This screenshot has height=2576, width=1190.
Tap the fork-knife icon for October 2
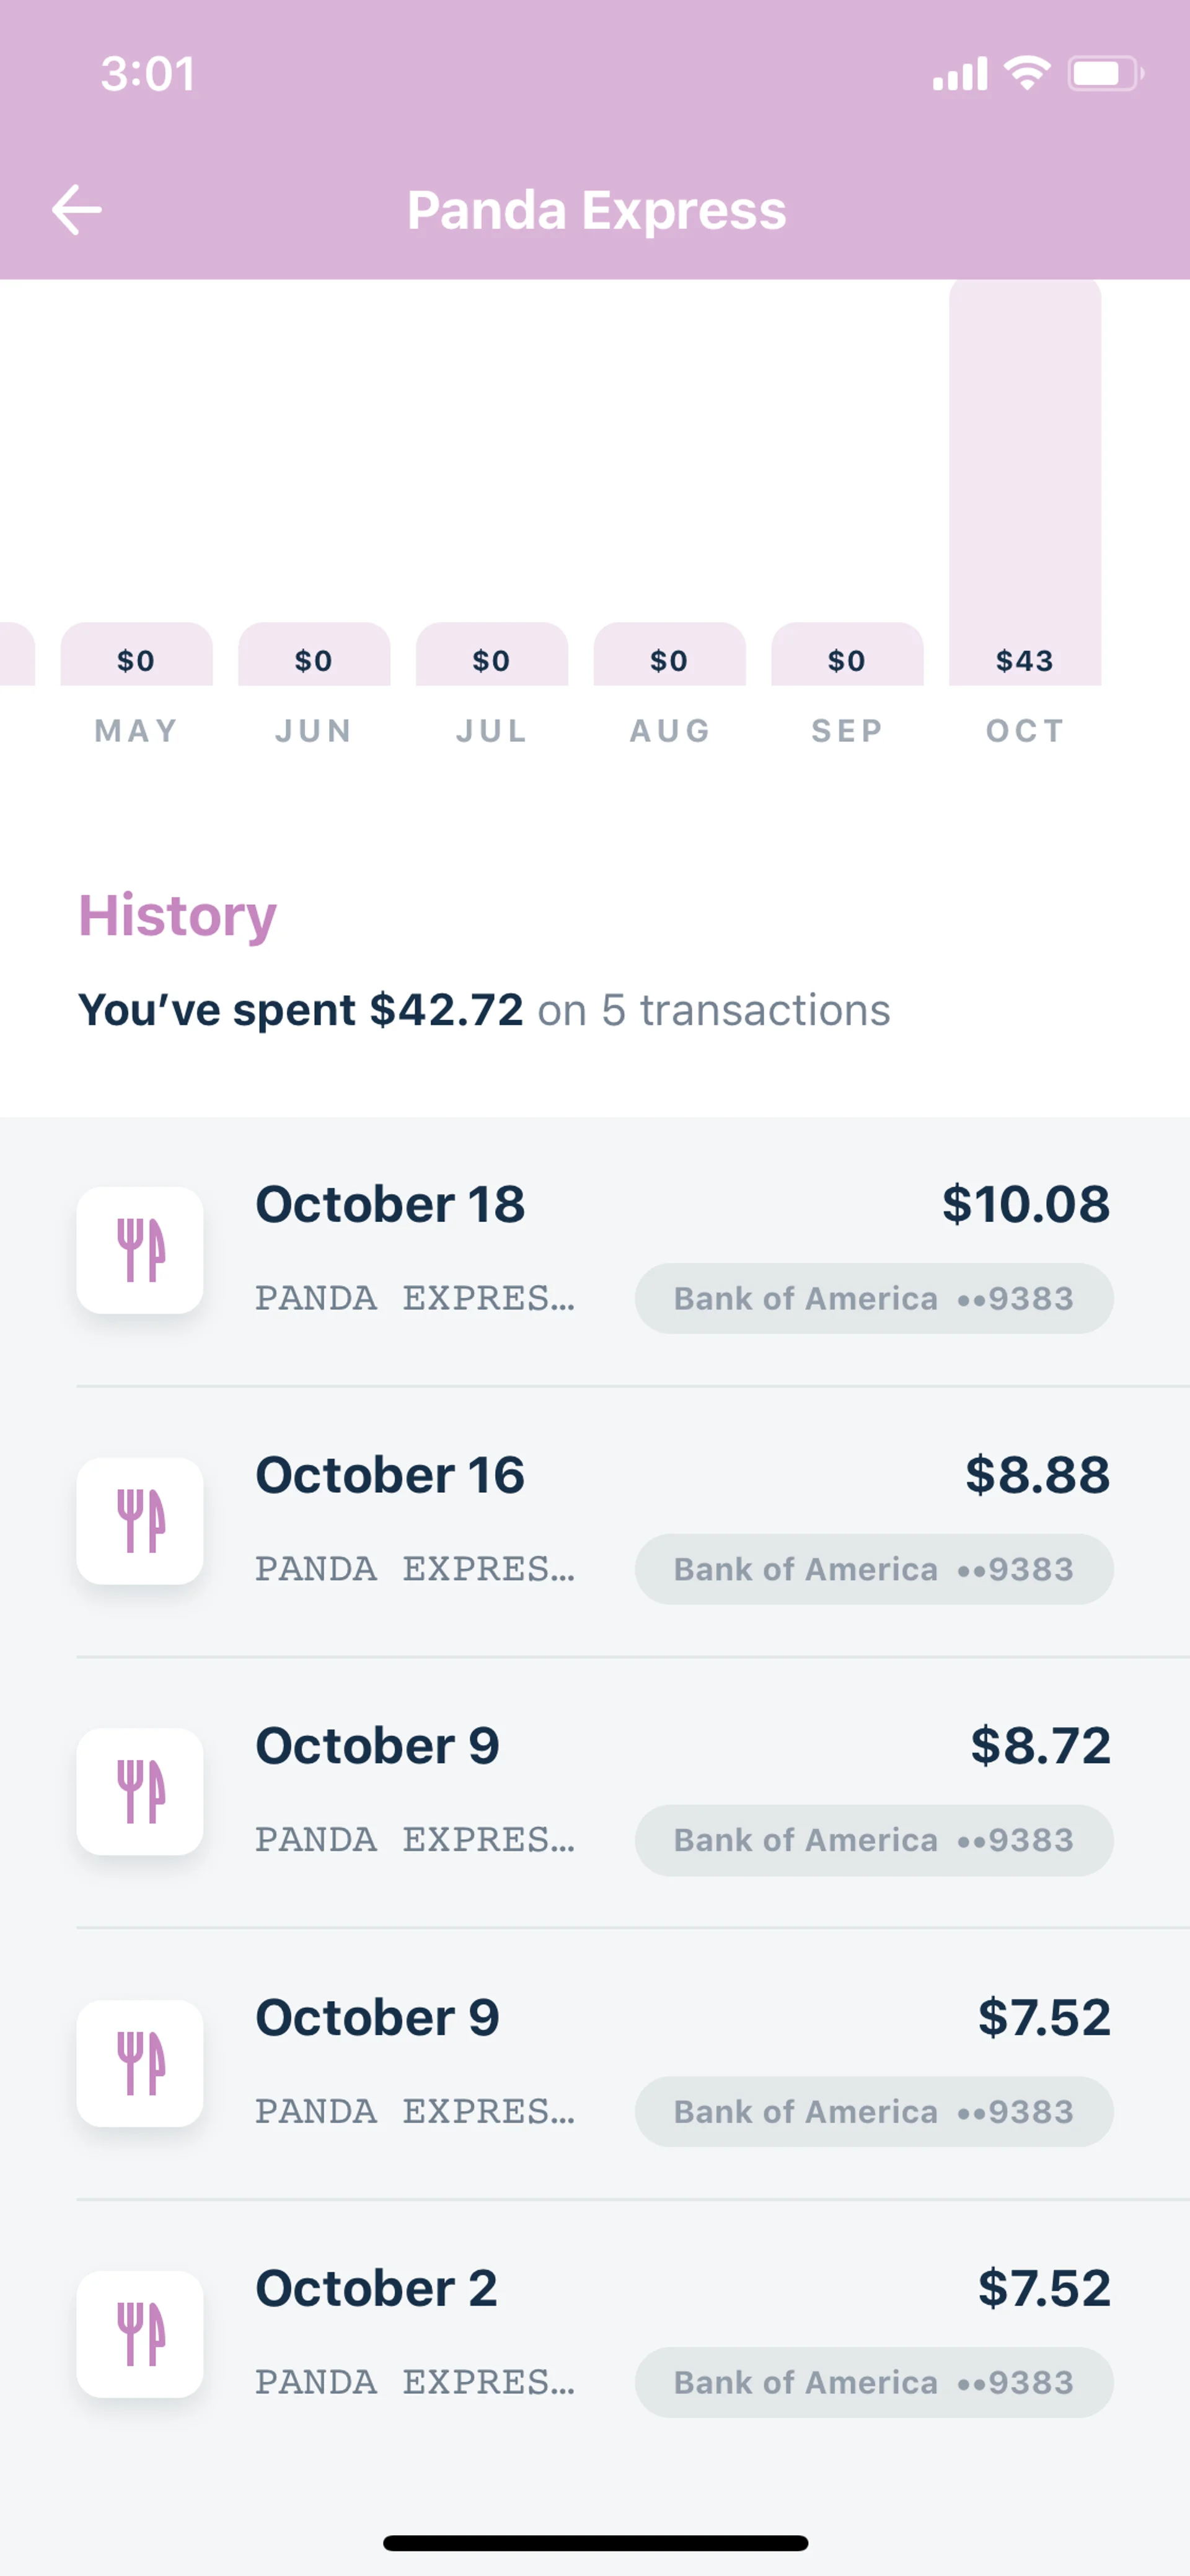(x=140, y=2334)
